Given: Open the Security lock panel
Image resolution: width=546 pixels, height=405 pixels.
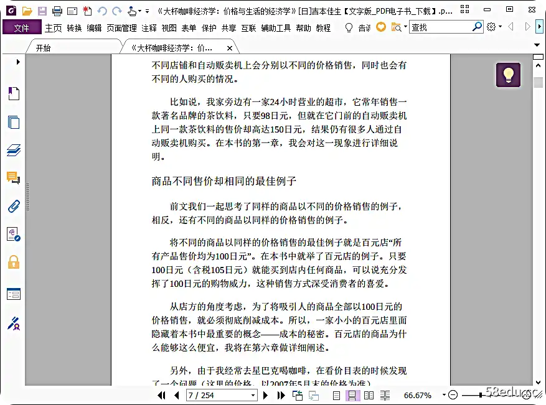Looking at the screenshot, I should pos(14,262).
